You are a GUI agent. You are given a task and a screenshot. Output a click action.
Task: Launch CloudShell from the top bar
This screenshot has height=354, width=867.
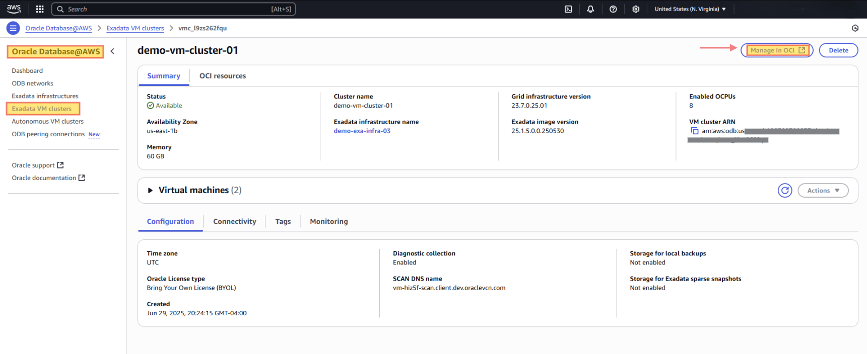568,9
